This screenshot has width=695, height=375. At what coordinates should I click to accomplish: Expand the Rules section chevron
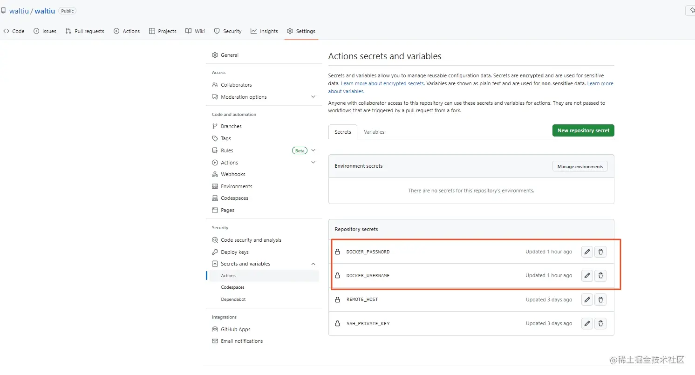tap(313, 150)
